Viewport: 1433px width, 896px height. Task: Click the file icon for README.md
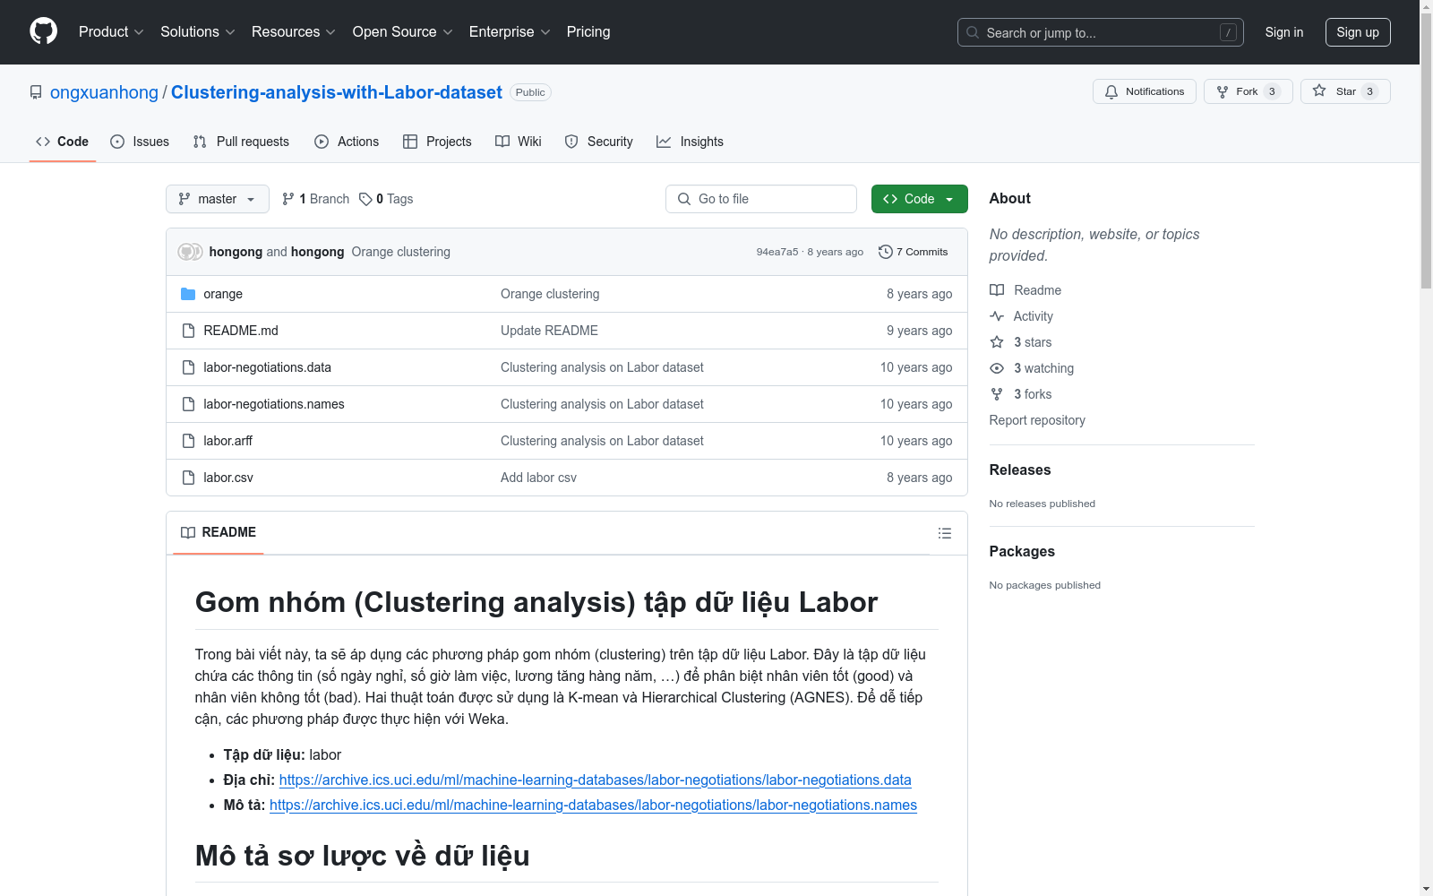188,331
